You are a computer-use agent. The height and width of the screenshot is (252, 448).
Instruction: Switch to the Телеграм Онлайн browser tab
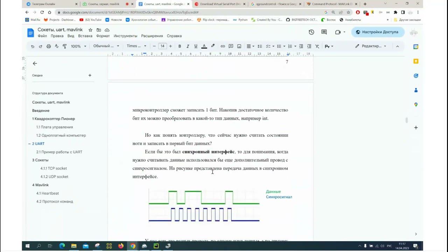52,4
